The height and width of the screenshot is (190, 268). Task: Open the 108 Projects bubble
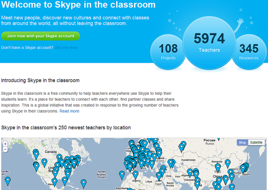(x=168, y=52)
